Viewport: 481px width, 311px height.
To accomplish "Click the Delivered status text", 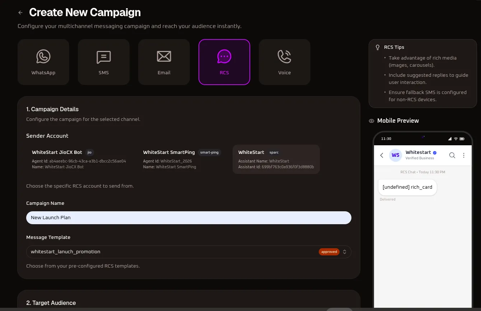I will (388, 199).
